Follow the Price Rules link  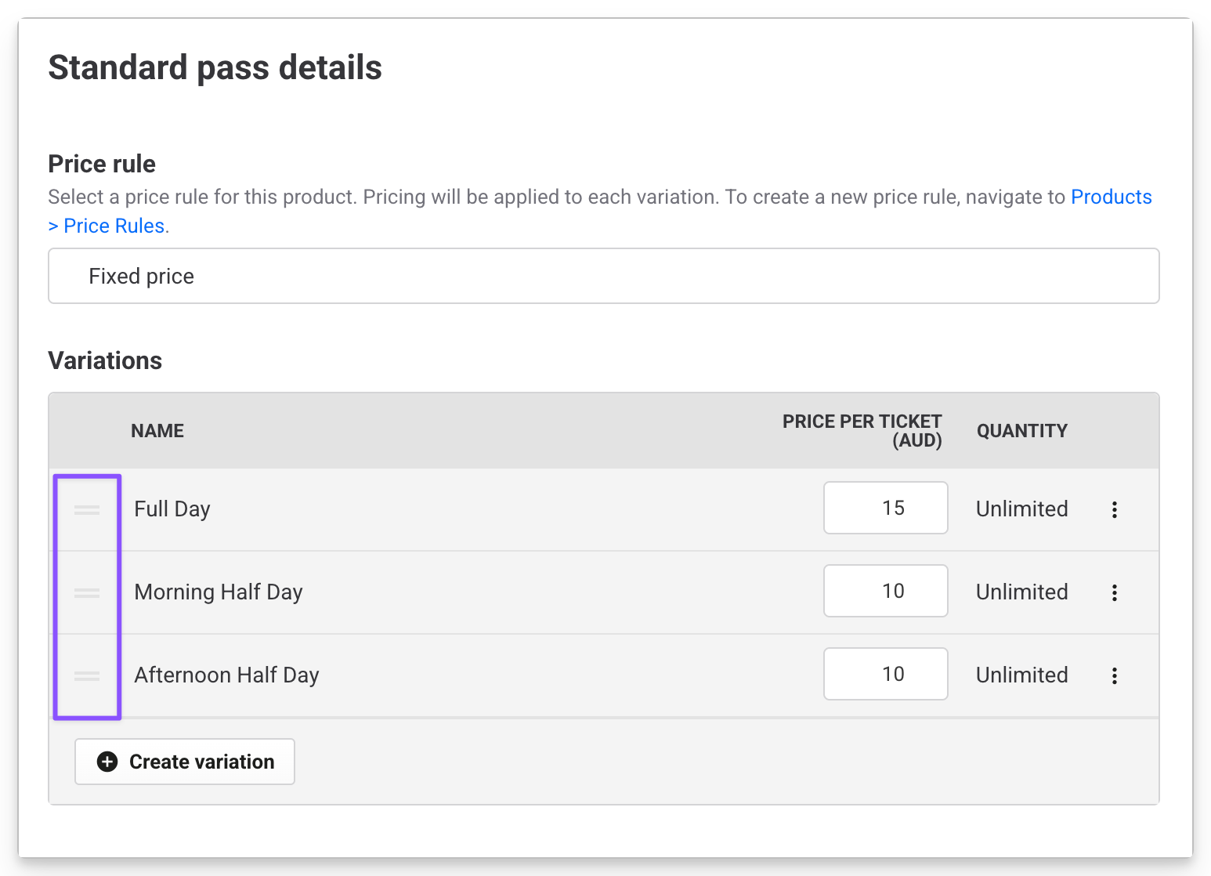(x=114, y=226)
